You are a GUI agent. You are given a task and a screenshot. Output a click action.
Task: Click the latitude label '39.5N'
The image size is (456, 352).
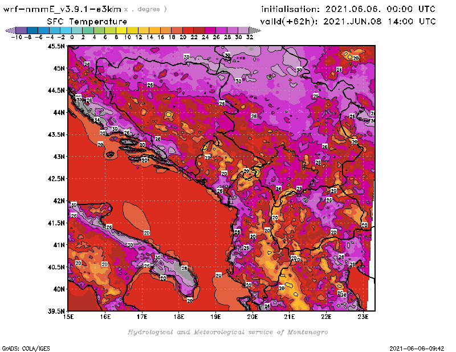[56, 311]
